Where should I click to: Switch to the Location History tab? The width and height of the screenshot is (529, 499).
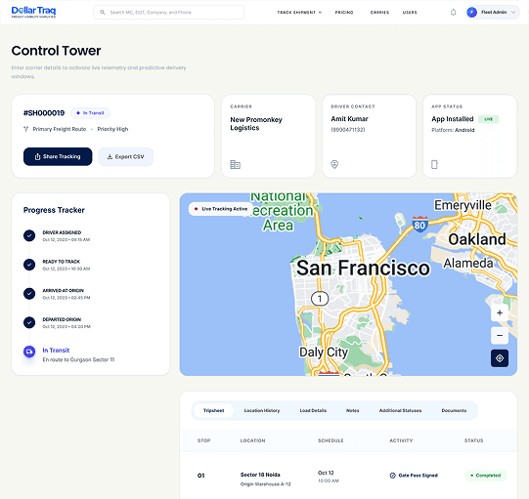click(x=262, y=410)
